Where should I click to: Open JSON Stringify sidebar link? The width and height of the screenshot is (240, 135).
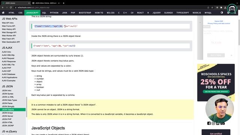(x=8, y=106)
